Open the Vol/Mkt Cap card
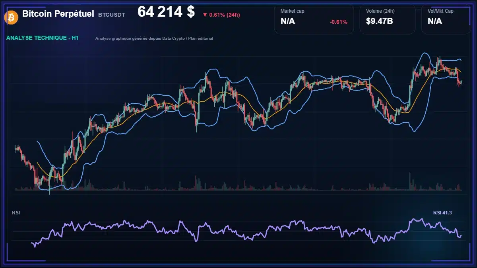477x268 pixels. click(x=447, y=19)
